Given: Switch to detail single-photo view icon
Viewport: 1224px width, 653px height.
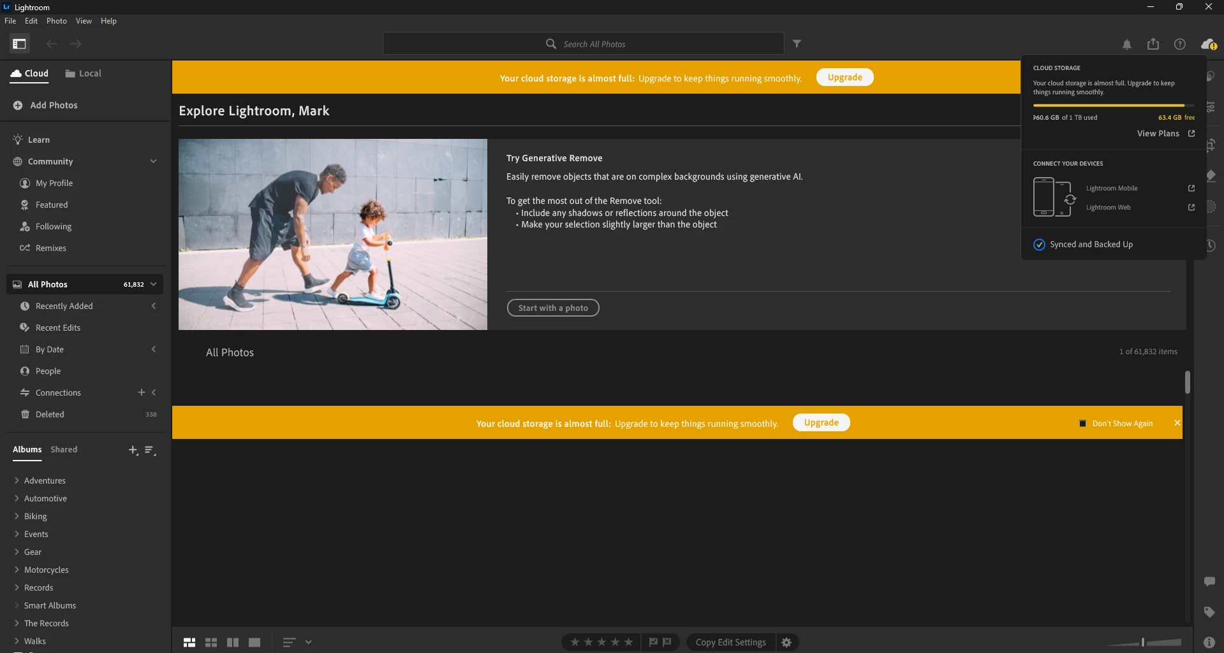Looking at the screenshot, I should (x=254, y=643).
